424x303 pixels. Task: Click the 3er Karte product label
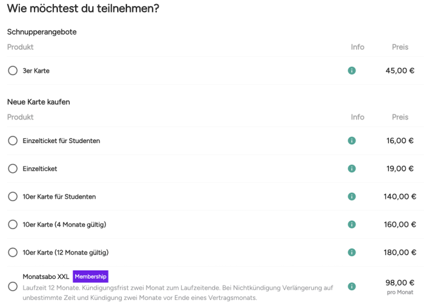36,71
